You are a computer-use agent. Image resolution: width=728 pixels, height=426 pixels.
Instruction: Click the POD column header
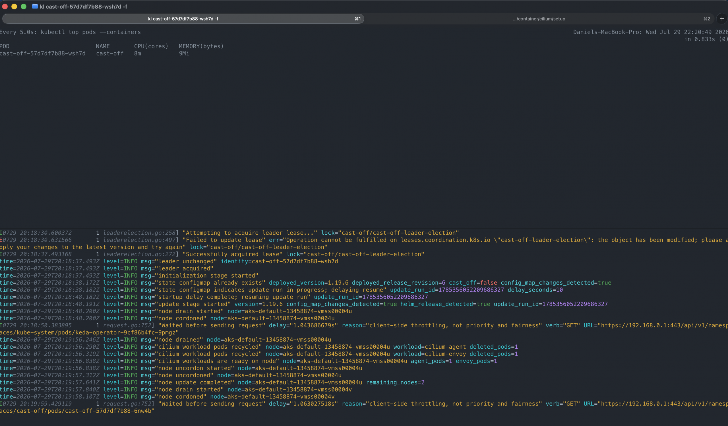[5, 46]
